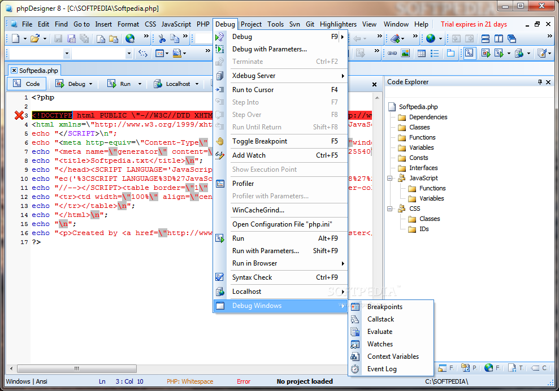Click the Insert image picture icon
The image size is (559, 391).
click(405, 54)
